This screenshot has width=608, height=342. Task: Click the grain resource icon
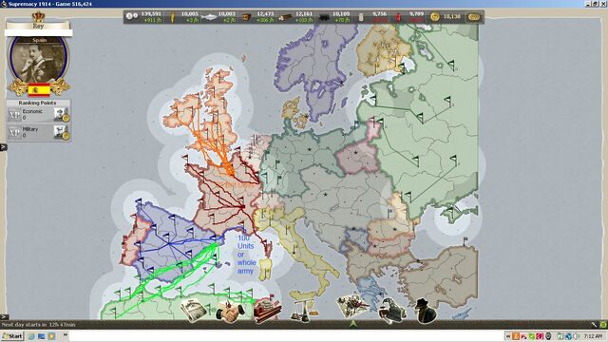173,17
